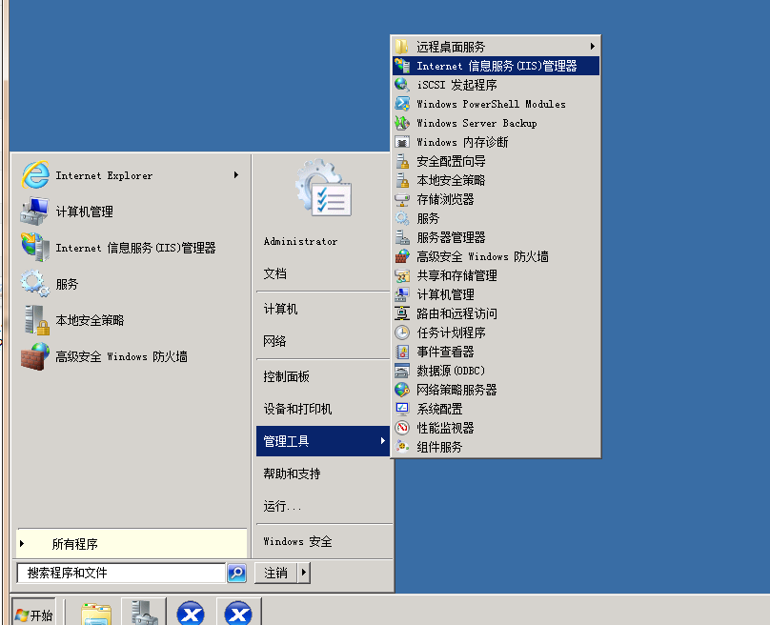This screenshot has height=625, width=770.
Task: Click 组件服务 icon
Action: [402, 447]
